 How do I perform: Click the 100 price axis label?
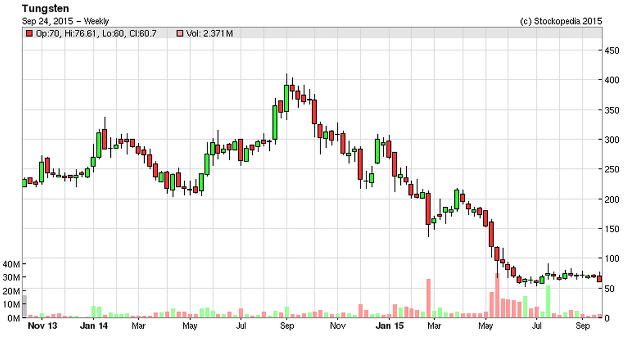coord(612,258)
